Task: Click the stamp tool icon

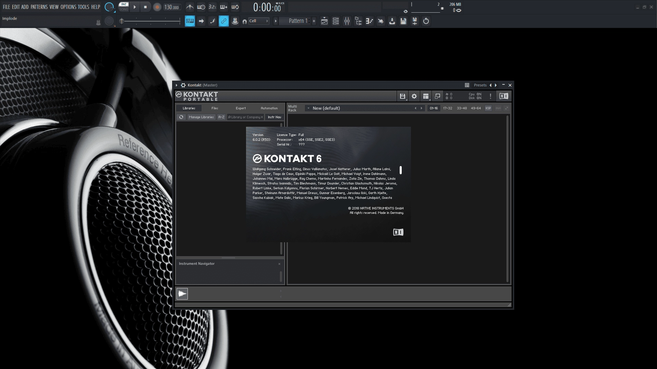Action: coord(235,21)
